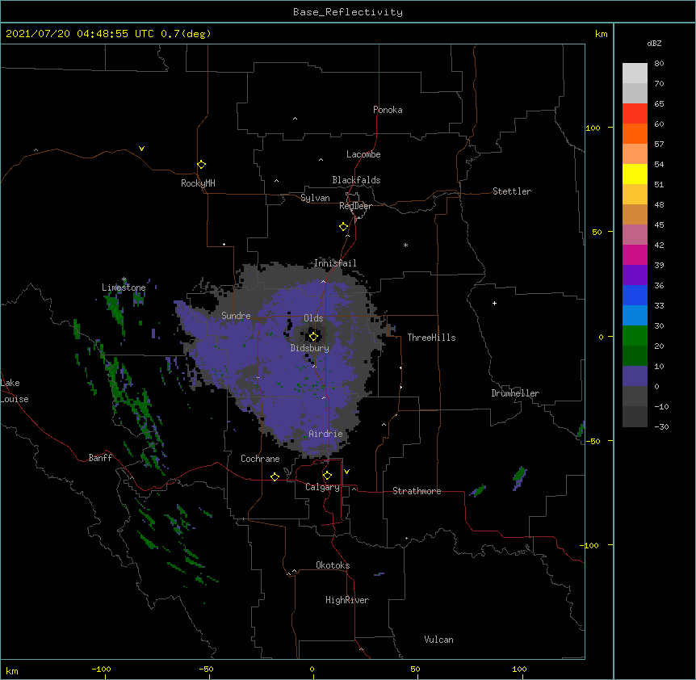
Task: Click the Banff label
Action: tap(100, 458)
